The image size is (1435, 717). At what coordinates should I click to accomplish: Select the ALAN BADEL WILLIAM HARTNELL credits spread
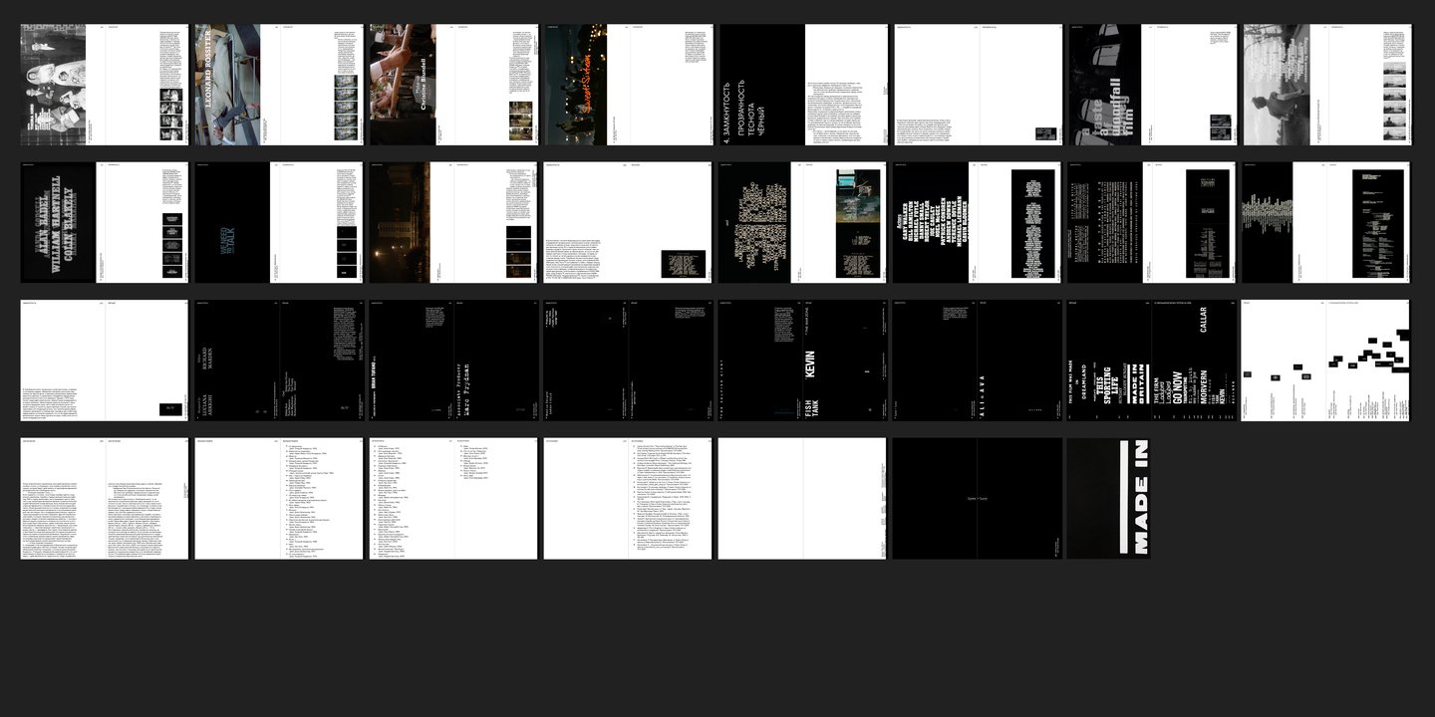coord(105,222)
